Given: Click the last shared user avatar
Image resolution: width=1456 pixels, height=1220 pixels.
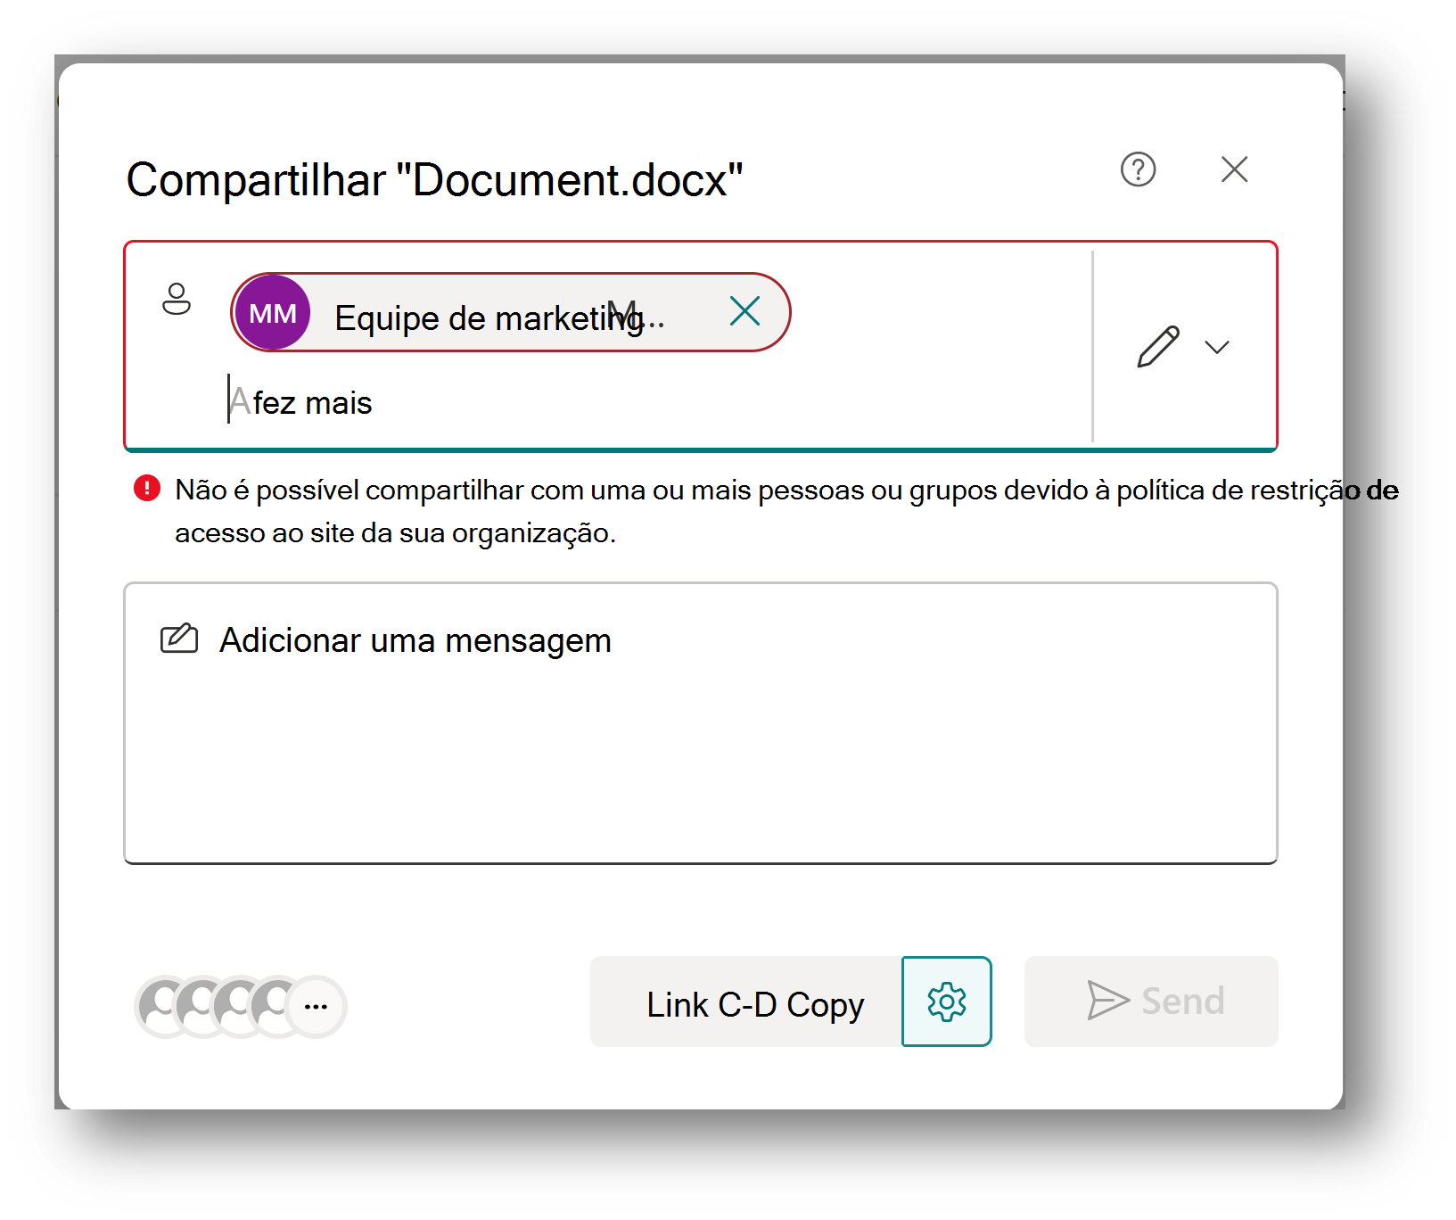Looking at the screenshot, I should (276, 1007).
